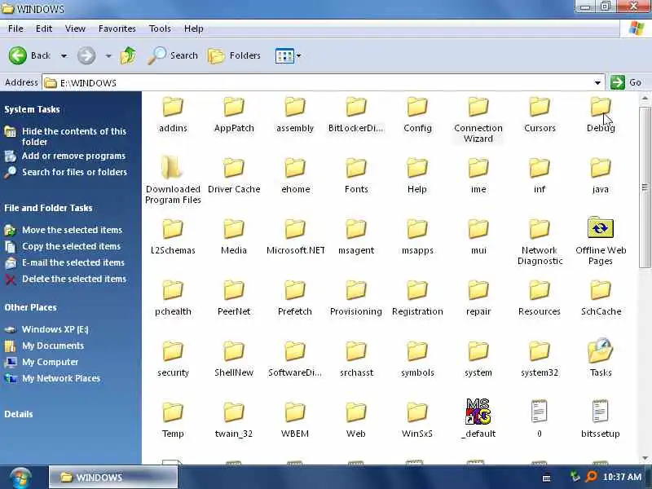Screen dimensions: 652x489
Task: Open the Edit menu
Action: tap(44, 29)
